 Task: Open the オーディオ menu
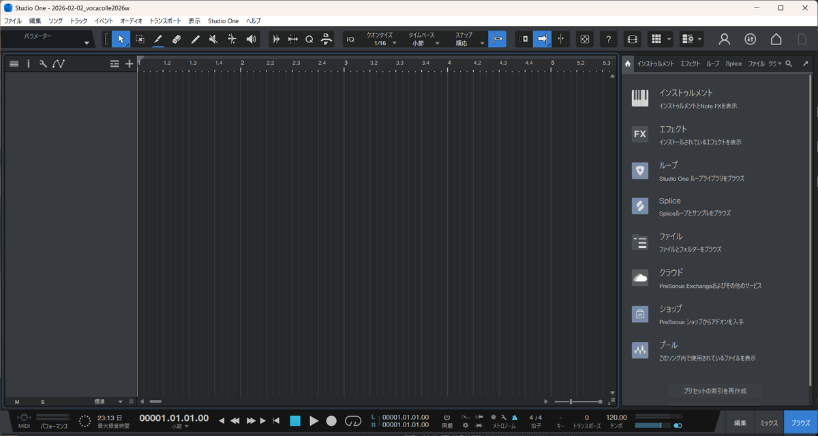coord(132,21)
